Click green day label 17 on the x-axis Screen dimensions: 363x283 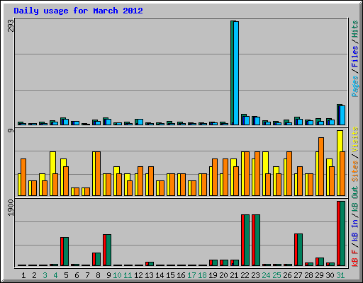pyautogui.click(x=191, y=275)
